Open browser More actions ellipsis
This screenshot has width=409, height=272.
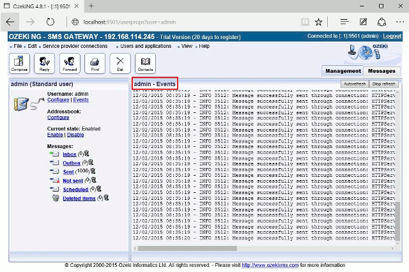400,22
